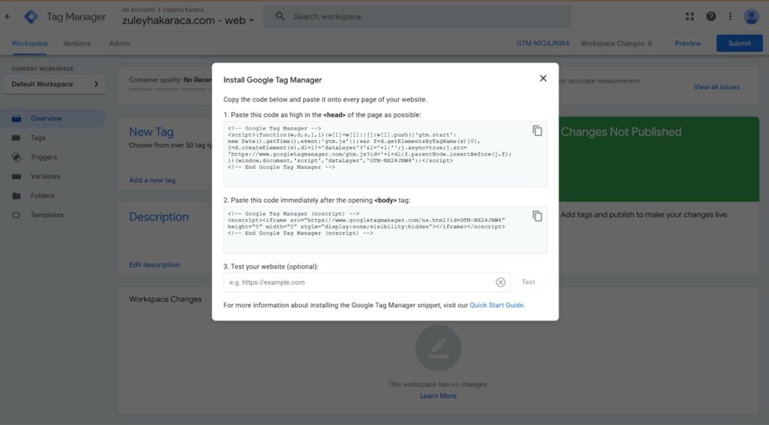Click inside the body noscript code box
This screenshot has width=769, height=425.
point(385,230)
